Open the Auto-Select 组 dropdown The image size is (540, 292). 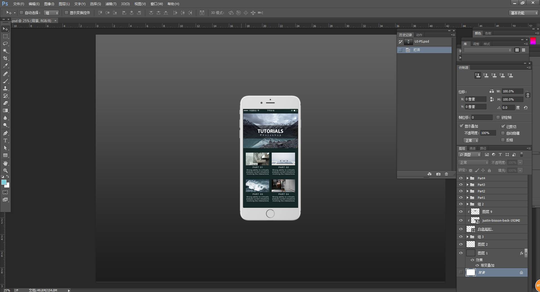coord(51,13)
